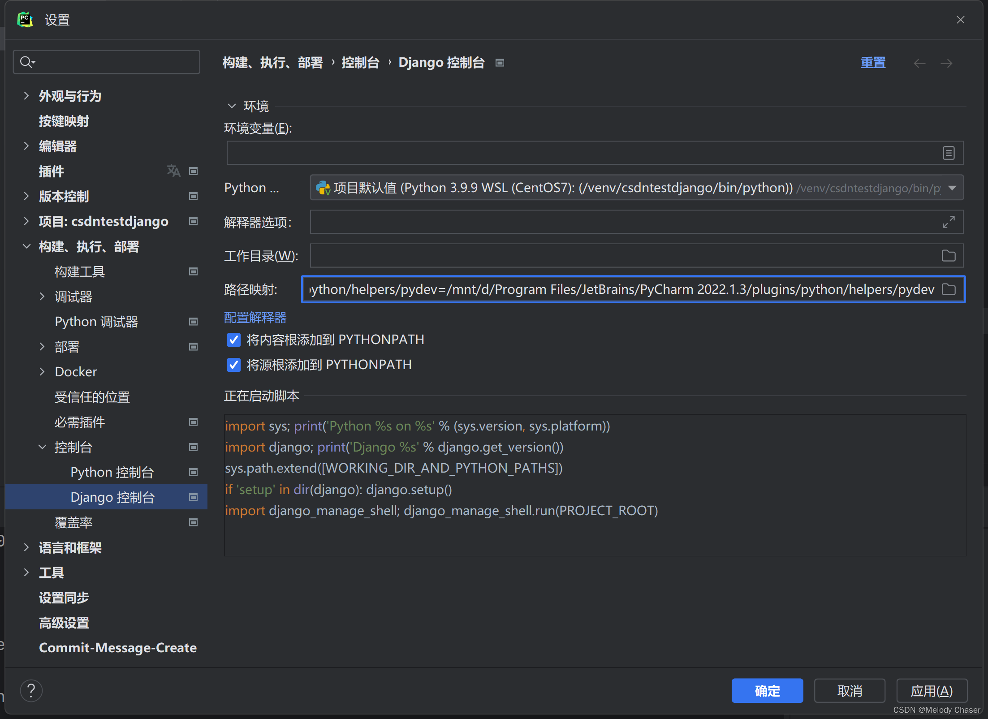This screenshot has height=719, width=988.
Task: Click the project-level icon beside 控制台
Action: (194, 447)
